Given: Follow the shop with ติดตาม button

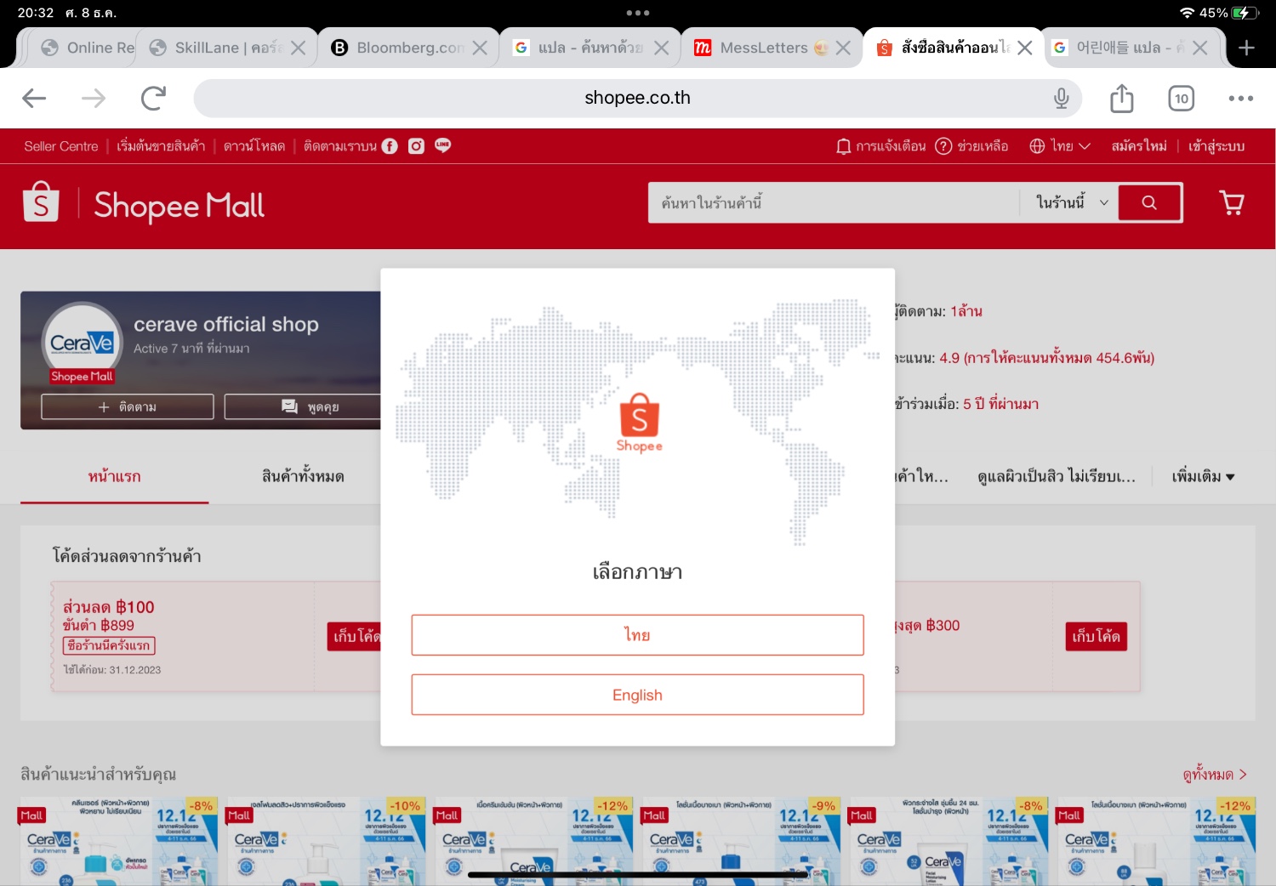Looking at the screenshot, I should [128, 406].
